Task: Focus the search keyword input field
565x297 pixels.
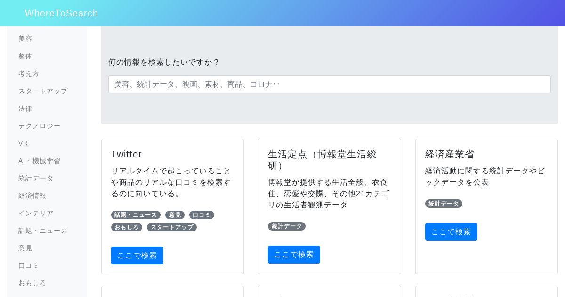Action: [x=330, y=84]
